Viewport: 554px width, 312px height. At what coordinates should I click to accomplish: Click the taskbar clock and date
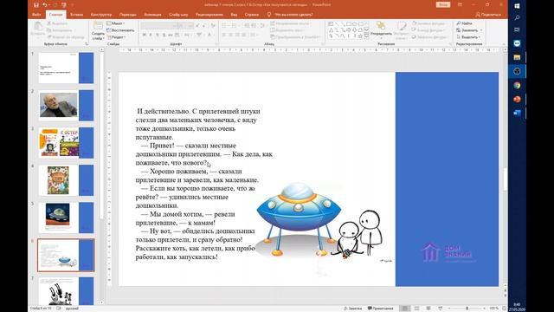(517, 307)
